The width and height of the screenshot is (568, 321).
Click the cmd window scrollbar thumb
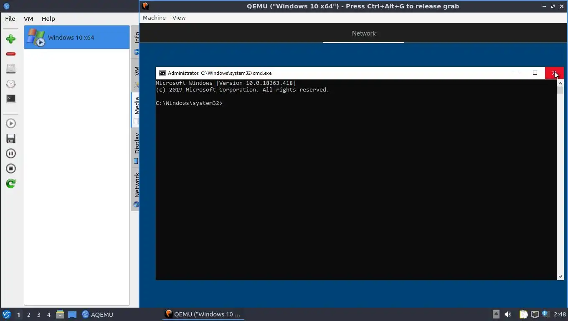[560, 90]
